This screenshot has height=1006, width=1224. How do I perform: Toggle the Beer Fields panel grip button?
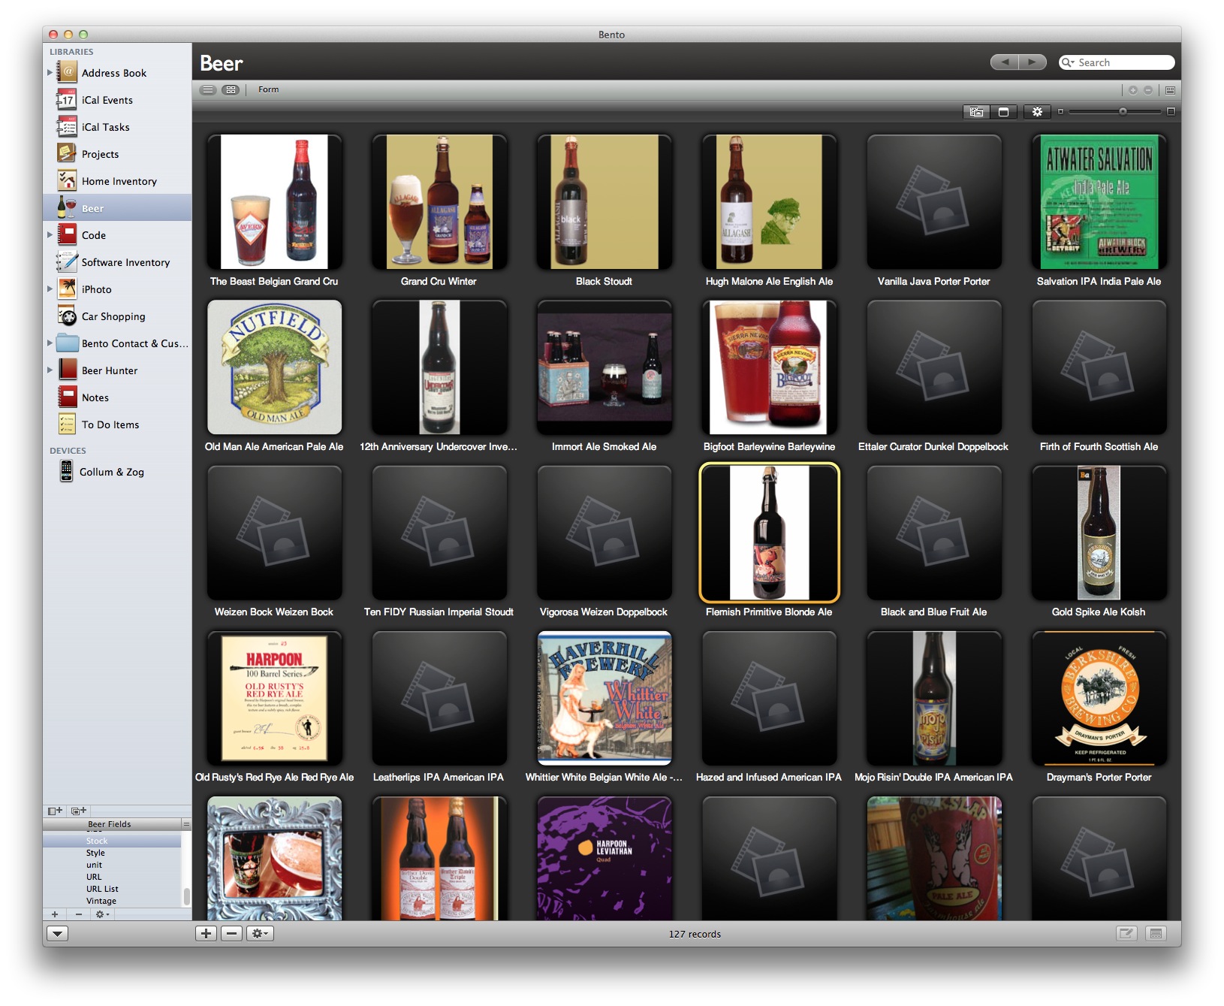pos(186,824)
